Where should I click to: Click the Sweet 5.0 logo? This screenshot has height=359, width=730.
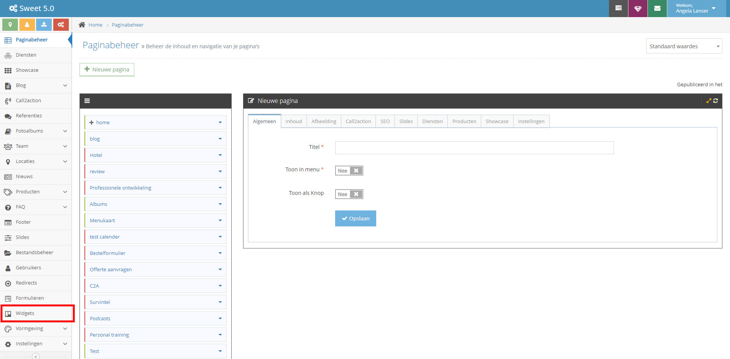[x=32, y=8]
